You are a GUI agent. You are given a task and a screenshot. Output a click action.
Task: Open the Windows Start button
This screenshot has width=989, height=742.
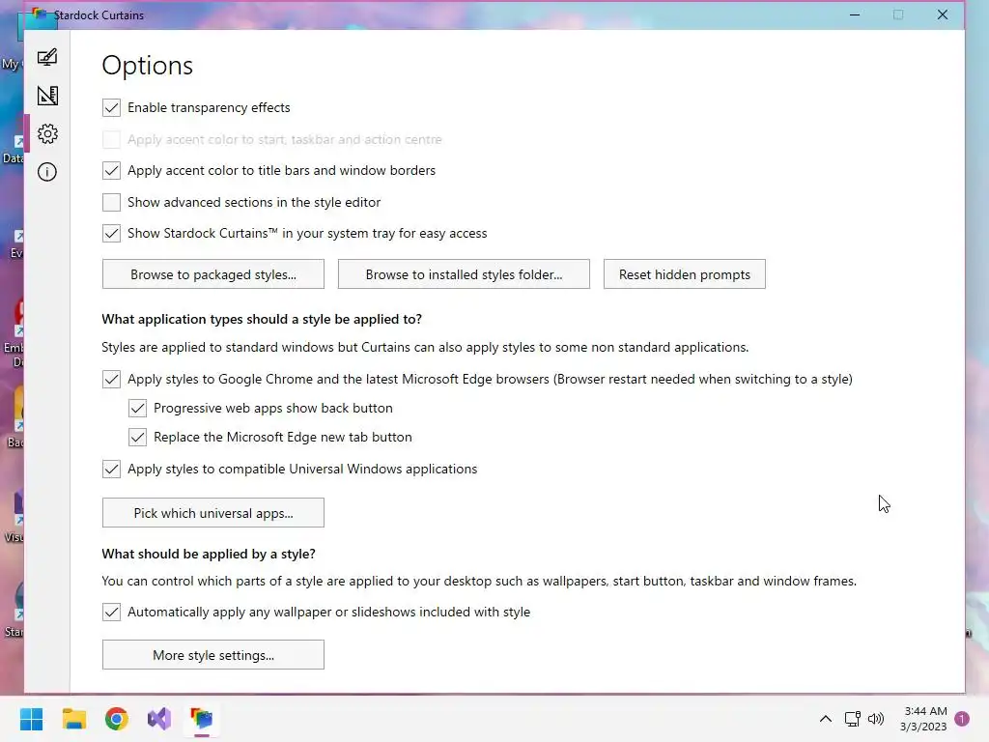click(32, 719)
